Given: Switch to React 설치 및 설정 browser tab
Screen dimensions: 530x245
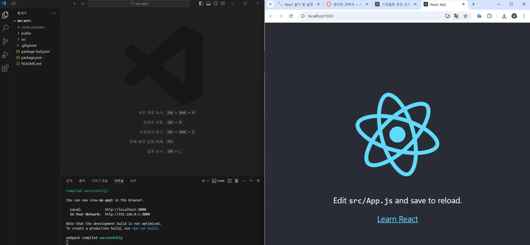Looking at the screenshot, I should [299, 4].
